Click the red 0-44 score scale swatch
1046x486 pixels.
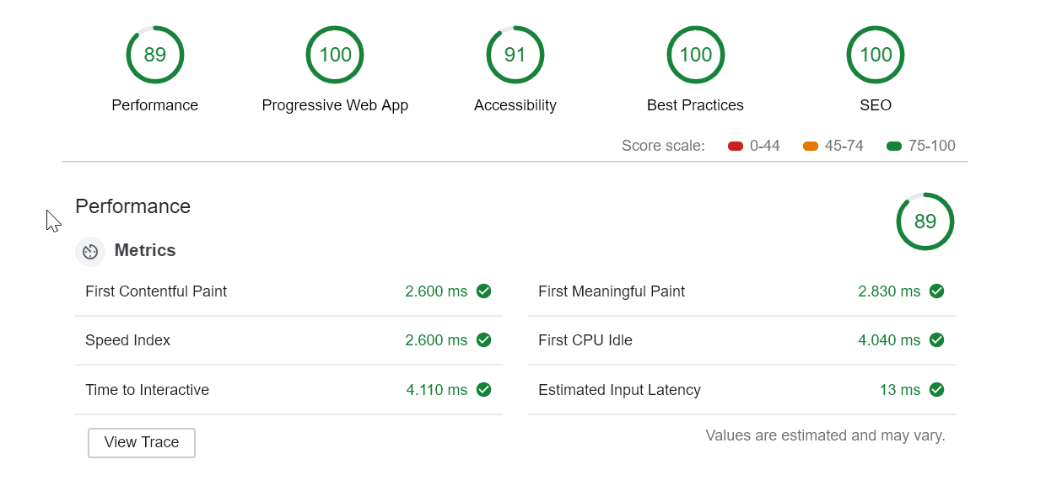point(736,147)
